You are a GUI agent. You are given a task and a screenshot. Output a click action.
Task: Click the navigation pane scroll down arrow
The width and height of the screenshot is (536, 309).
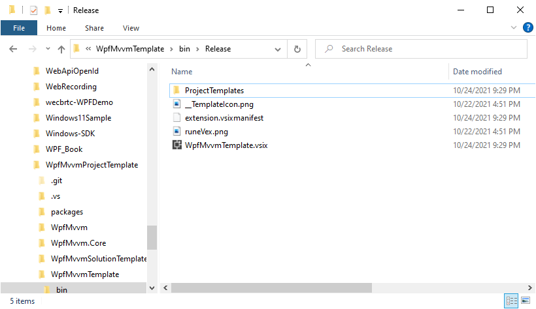152,288
